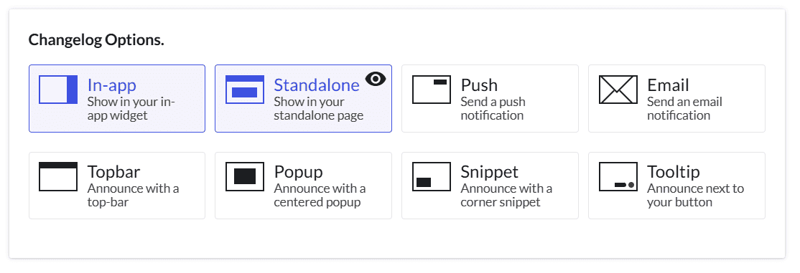The width and height of the screenshot is (800, 273).
Task: Enable the Push notification option
Action: 490,98
